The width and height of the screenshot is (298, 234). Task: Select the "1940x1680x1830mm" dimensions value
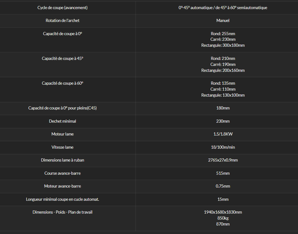[x=223, y=212]
